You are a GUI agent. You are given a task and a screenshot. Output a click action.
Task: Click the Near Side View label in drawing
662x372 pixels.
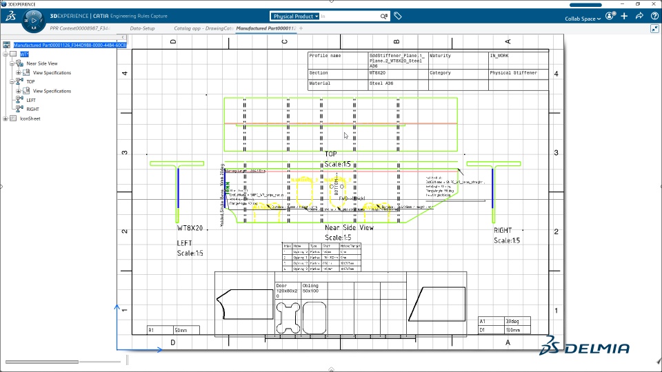[x=349, y=227]
